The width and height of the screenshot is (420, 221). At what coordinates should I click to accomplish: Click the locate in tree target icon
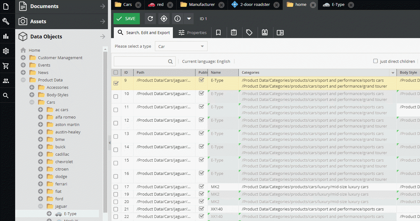[x=164, y=19]
